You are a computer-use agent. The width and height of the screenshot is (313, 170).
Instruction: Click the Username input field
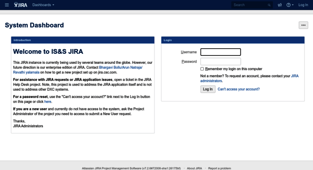[221, 52]
